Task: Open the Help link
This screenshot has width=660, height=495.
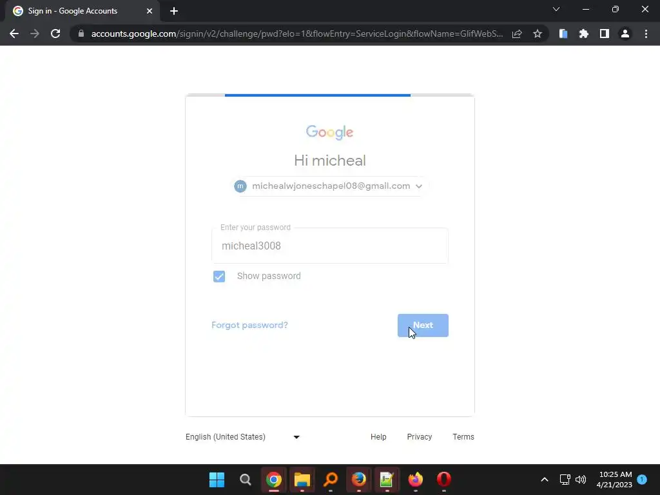Action: [x=378, y=437]
